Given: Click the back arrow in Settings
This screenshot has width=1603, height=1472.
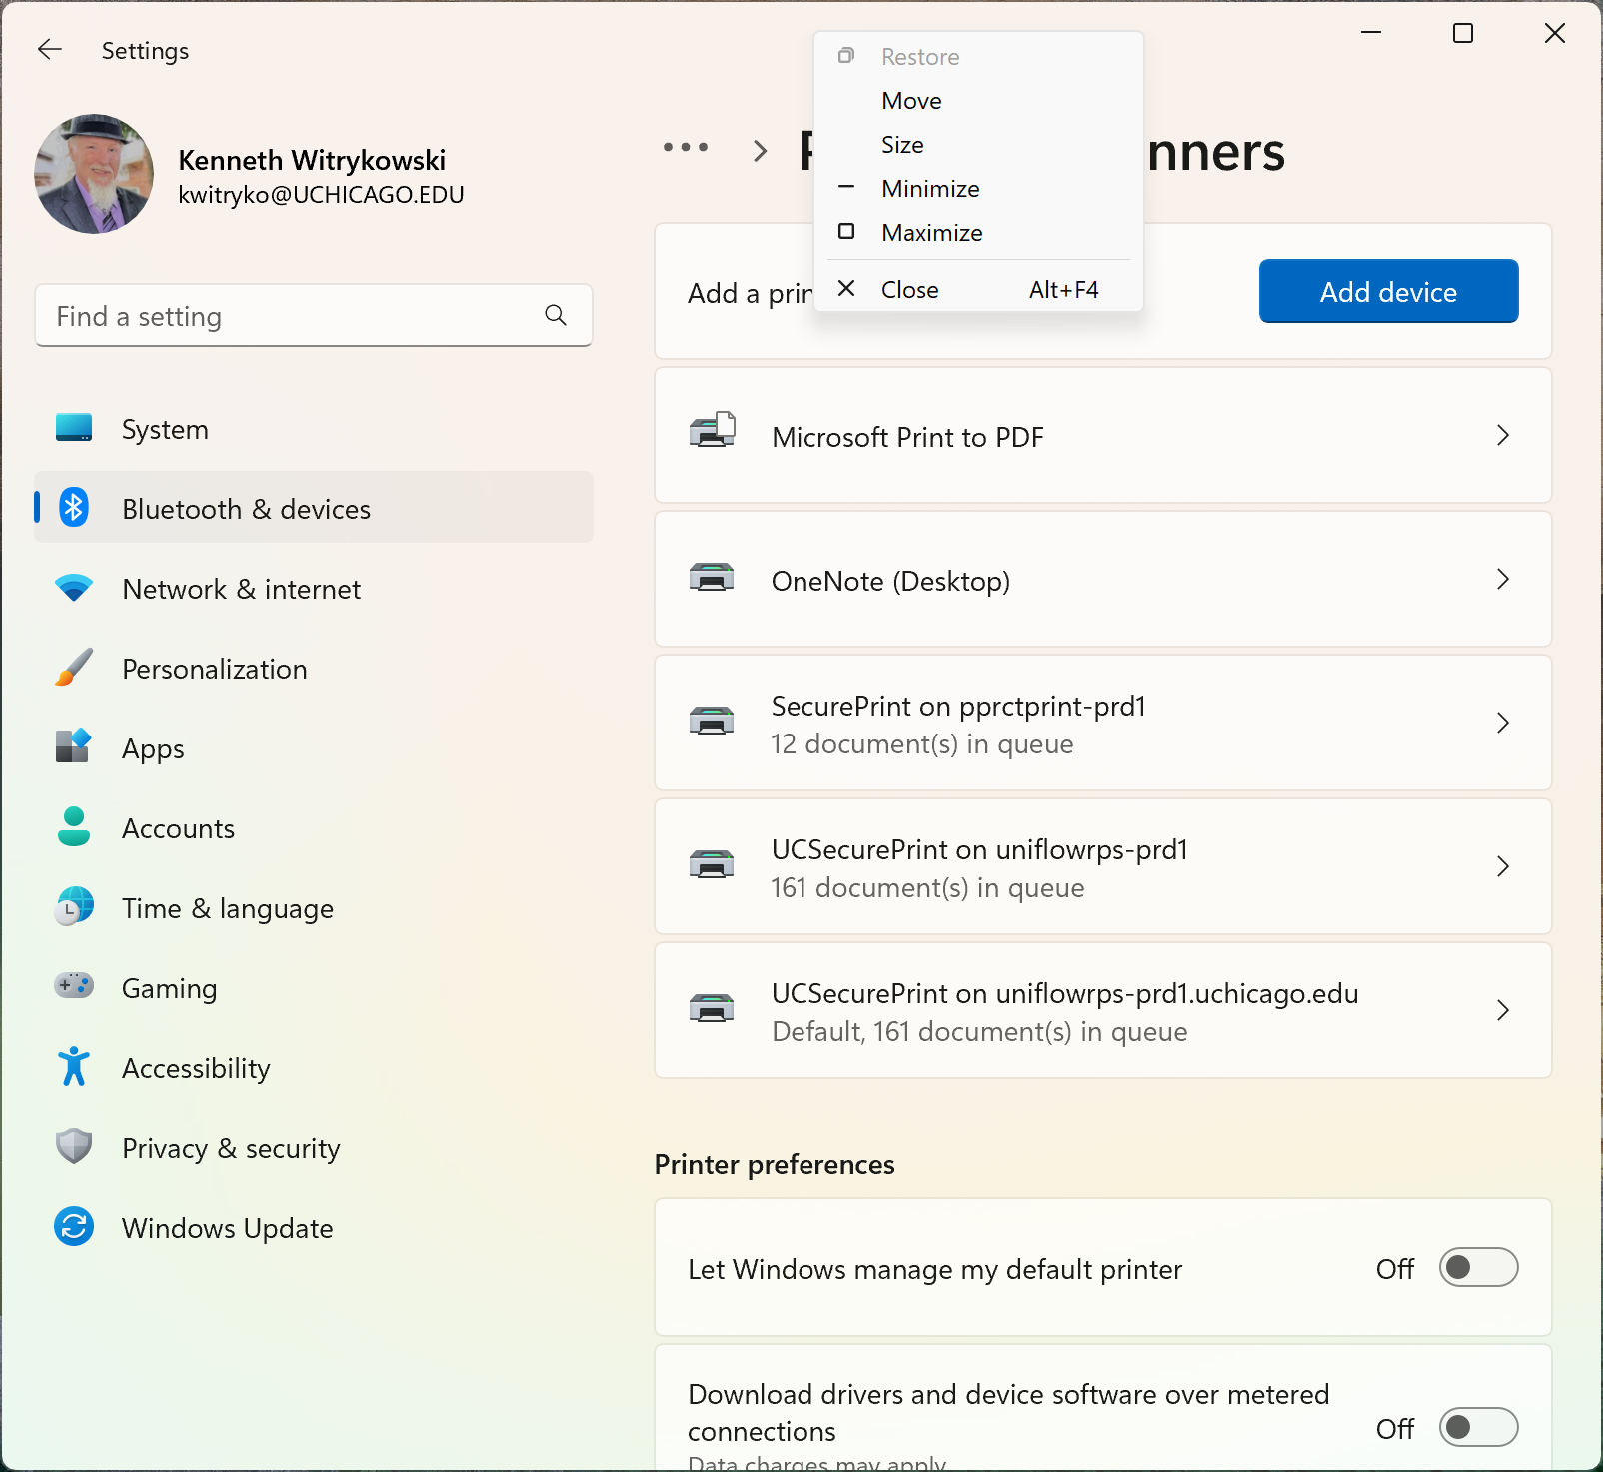Looking at the screenshot, I should coord(50,50).
